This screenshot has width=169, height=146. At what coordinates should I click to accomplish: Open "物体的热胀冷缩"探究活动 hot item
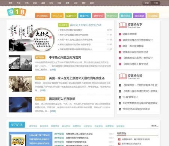(x=136, y=109)
